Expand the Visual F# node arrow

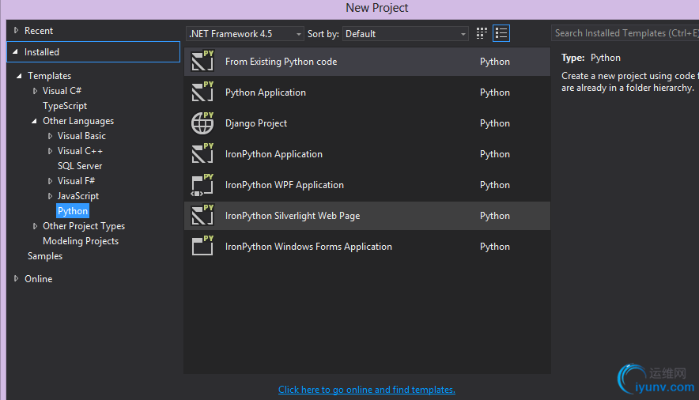pyautogui.click(x=50, y=181)
